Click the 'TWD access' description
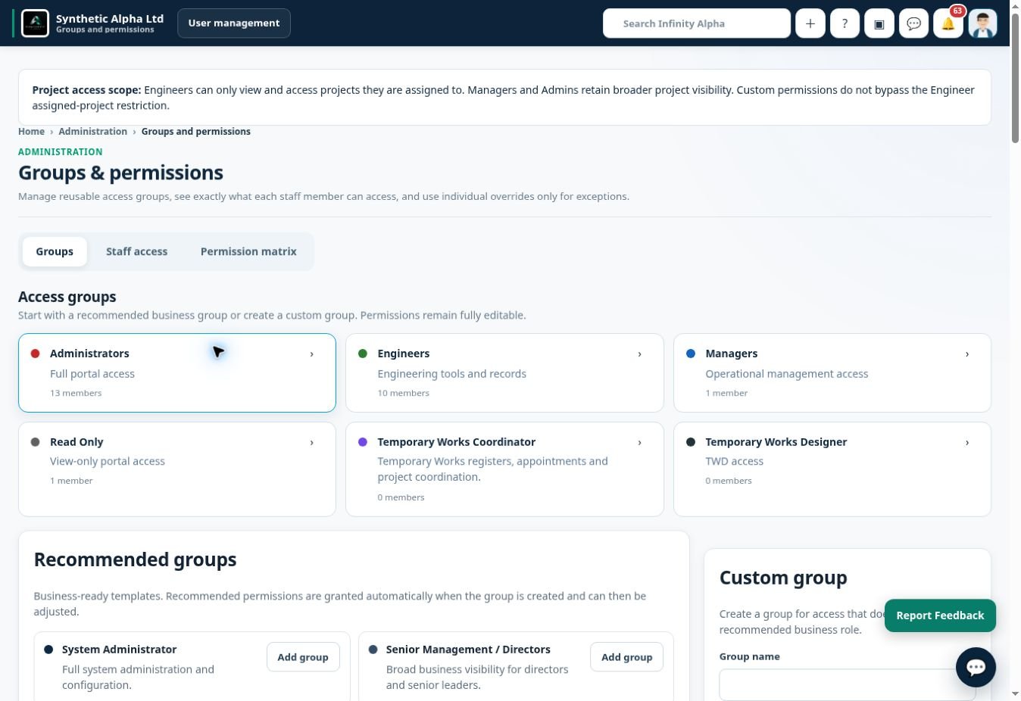 [x=735, y=461]
